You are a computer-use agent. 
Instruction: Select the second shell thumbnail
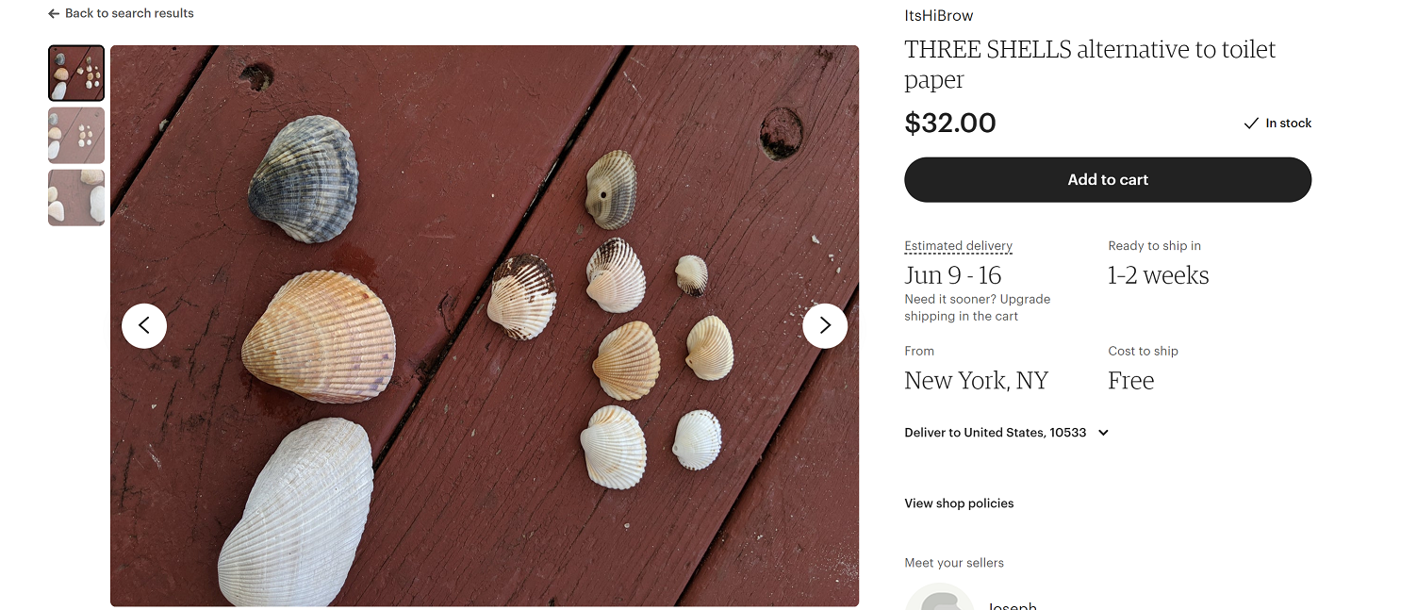[x=76, y=135]
